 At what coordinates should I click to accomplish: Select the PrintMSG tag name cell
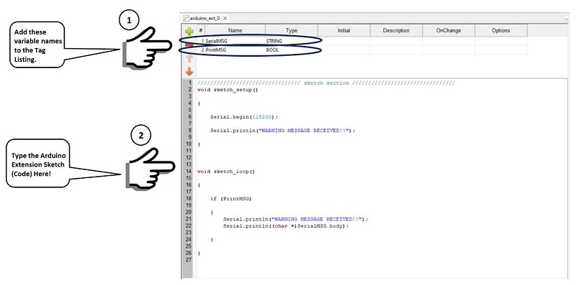click(x=235, y=50)
